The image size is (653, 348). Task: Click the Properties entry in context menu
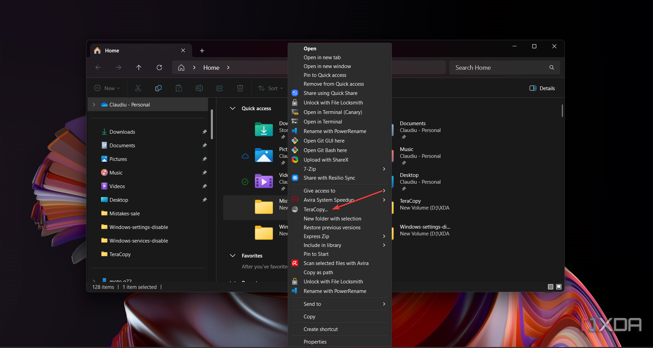click(315, 342)
